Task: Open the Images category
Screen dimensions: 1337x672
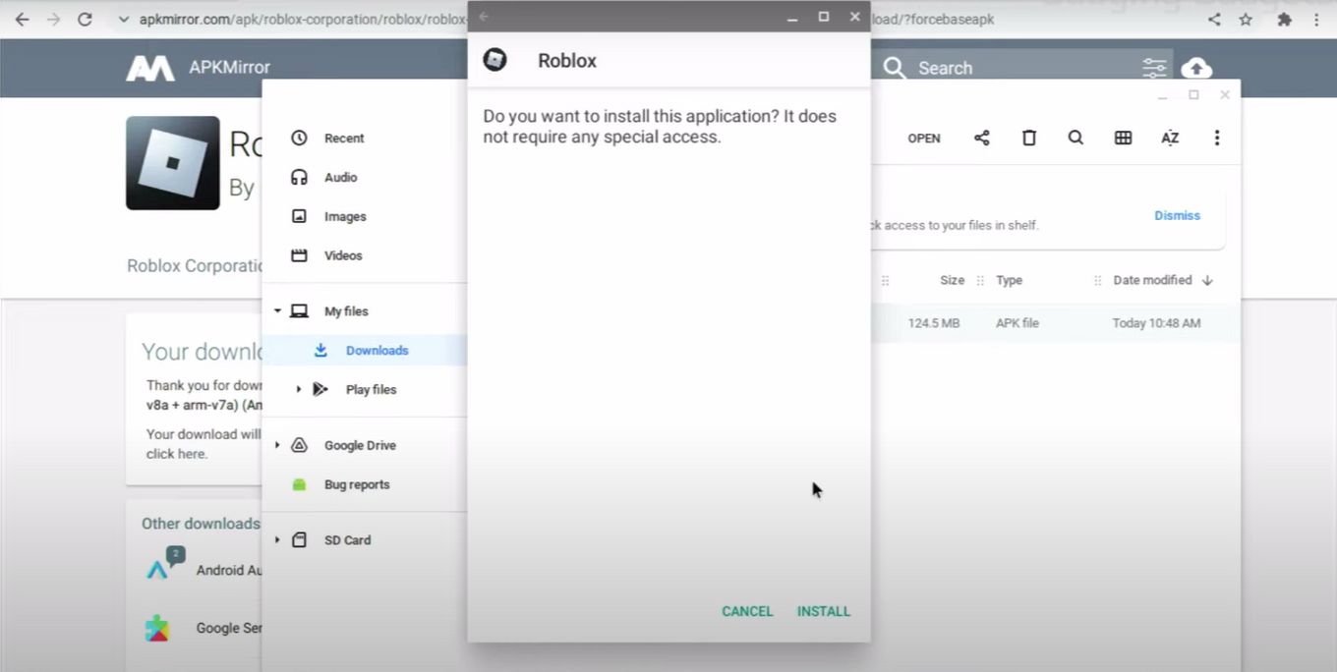Action: pos(344,216)
